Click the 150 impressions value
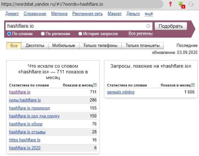199x156 pixels. pos(93,116)
